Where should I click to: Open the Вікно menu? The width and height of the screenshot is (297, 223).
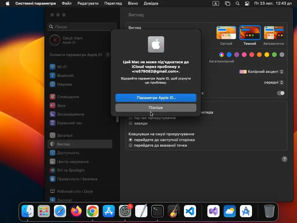[133, 3]
